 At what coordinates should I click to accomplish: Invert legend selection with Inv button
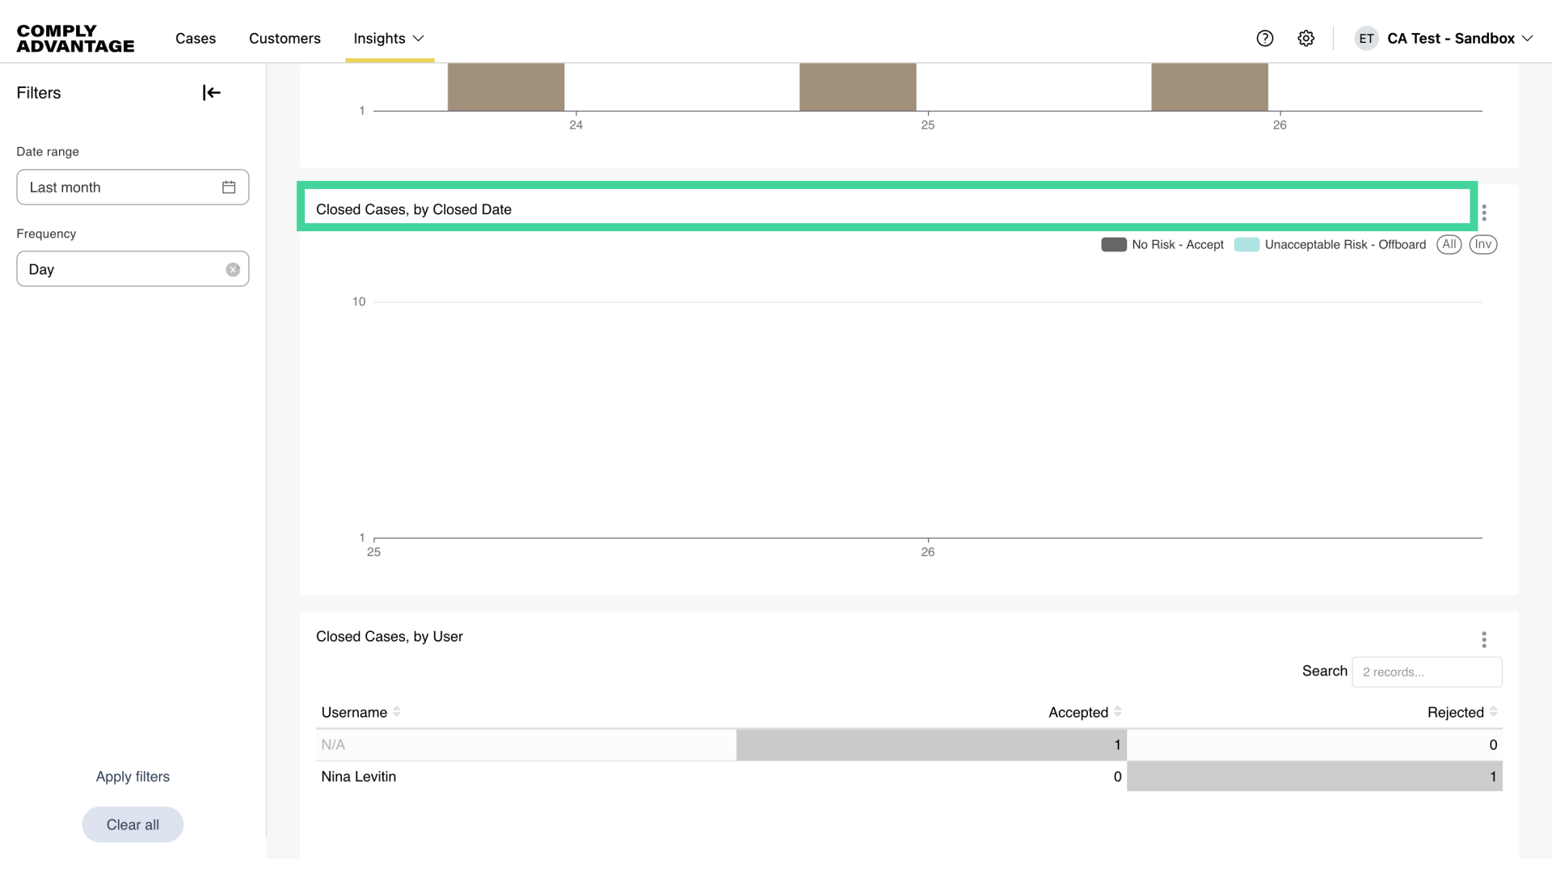click(1482, 244)
